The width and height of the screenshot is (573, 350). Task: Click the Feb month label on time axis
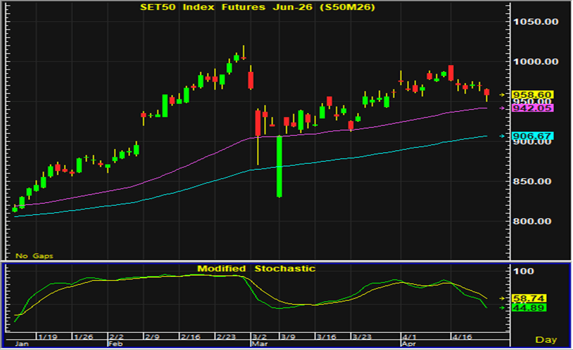[115, 343]
